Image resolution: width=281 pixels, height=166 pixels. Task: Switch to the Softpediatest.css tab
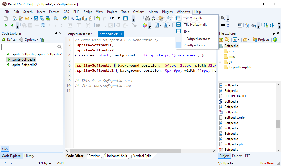79,34
